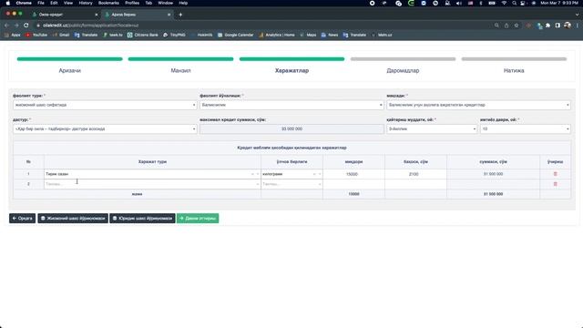Image resolution: width=583 pixels, height=328 pixels.
Task: Open unit of measure dropdown in row 2
Action: coord(291,184)
